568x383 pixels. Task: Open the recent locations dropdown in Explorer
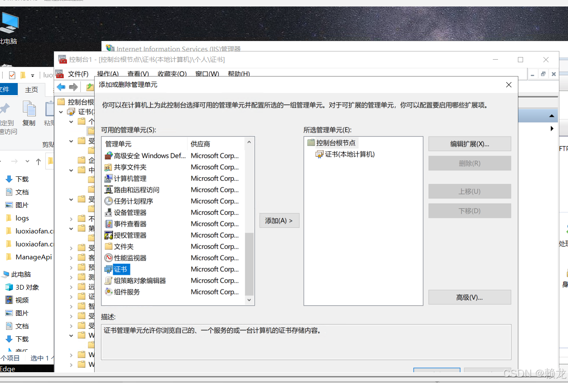[x=27, y=161]
